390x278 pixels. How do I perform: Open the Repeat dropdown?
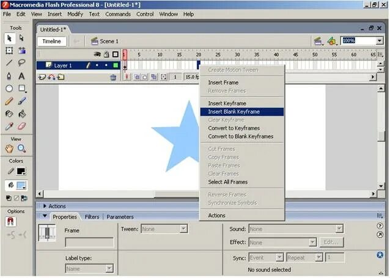tap(319, 257)
